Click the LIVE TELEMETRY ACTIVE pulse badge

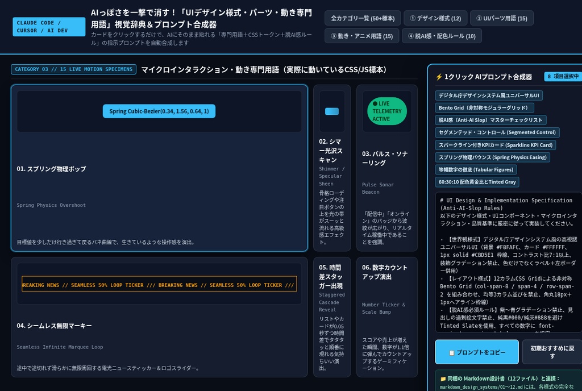click(x=386, y=111)
